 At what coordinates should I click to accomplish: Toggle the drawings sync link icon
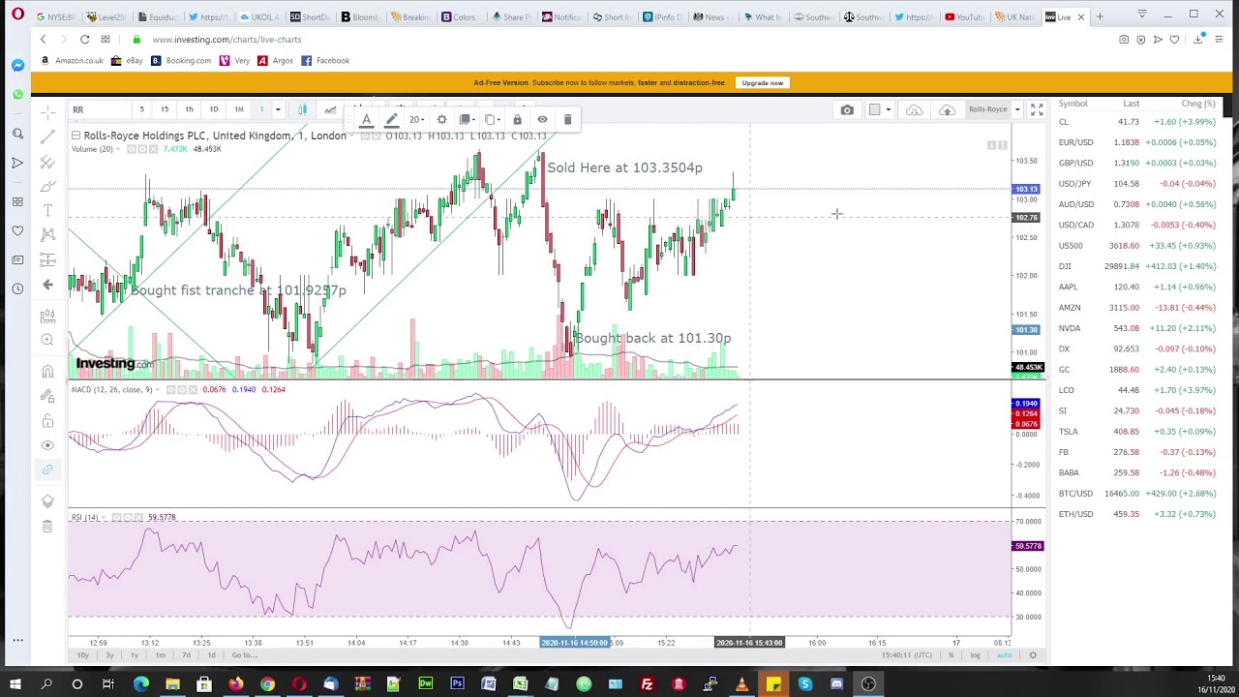[47, 470]
